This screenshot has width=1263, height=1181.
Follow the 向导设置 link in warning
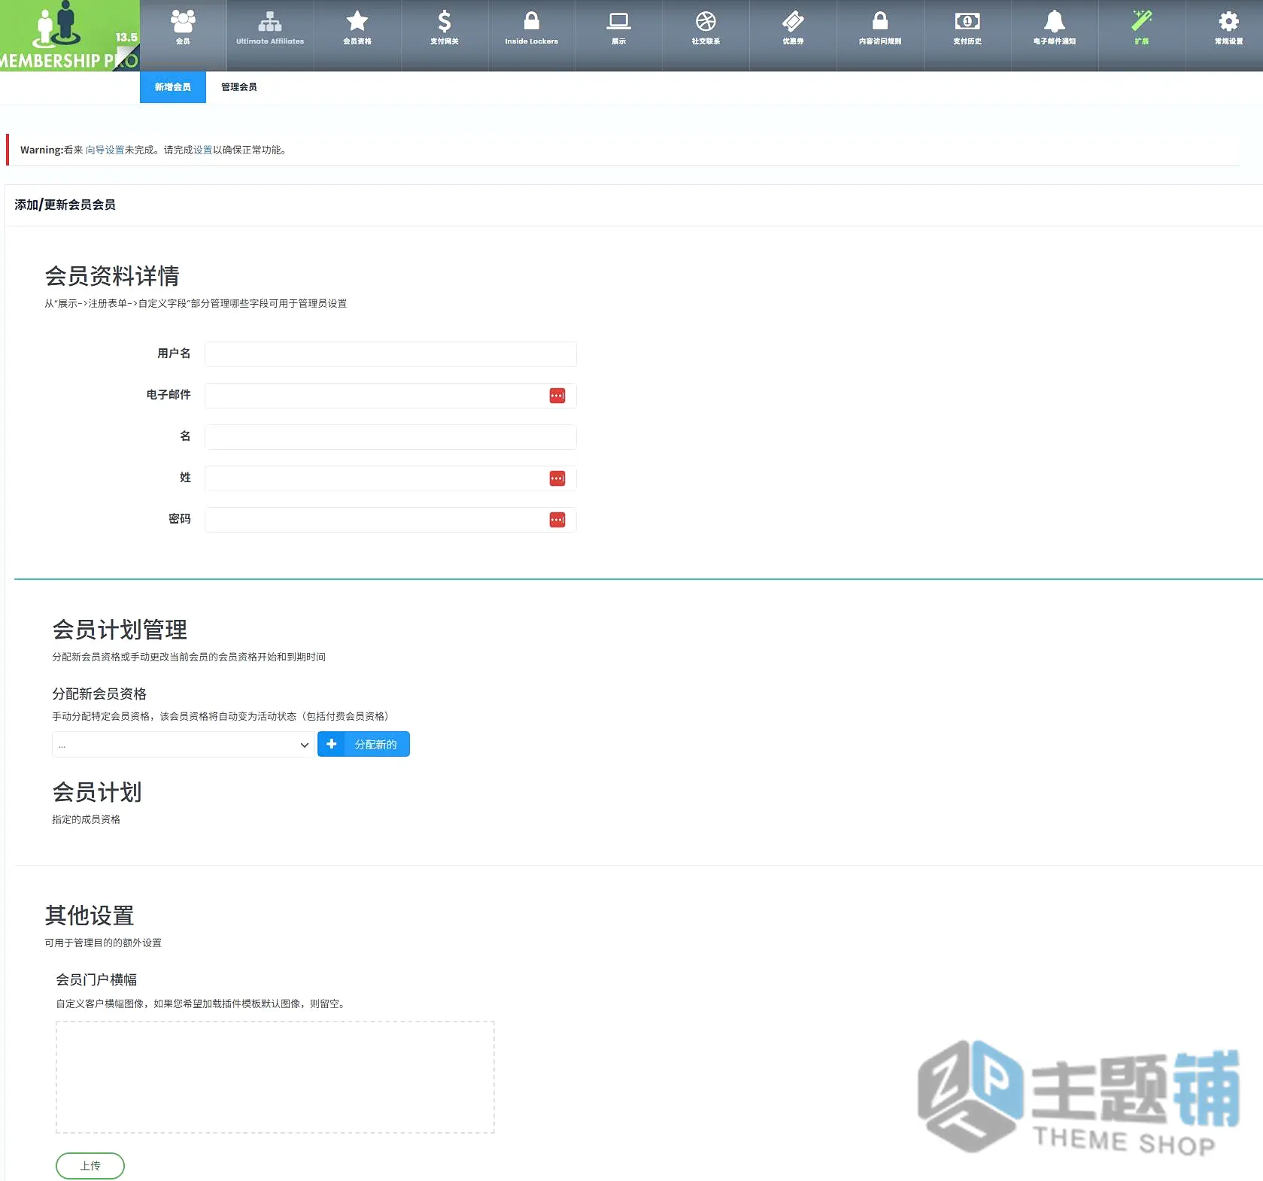coord(105,150)
